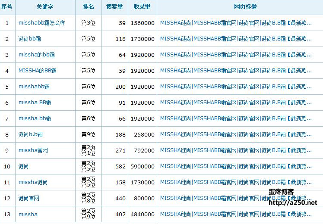Image resolution: width=323 pixels, height=224 pixels.
Task: Open keyword link misshabb霜怎么样
Action: tap(41, 23)
